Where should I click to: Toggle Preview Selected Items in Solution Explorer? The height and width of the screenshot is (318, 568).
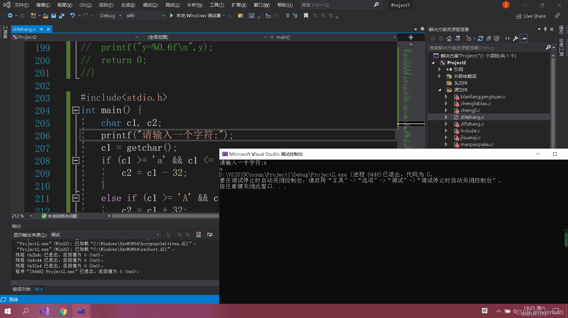pyautogui.click(x=524, y=38)
